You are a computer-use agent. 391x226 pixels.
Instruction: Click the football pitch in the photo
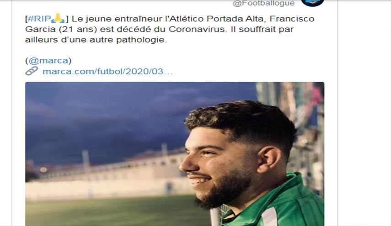pyautogui.click(x=112, y=211)
